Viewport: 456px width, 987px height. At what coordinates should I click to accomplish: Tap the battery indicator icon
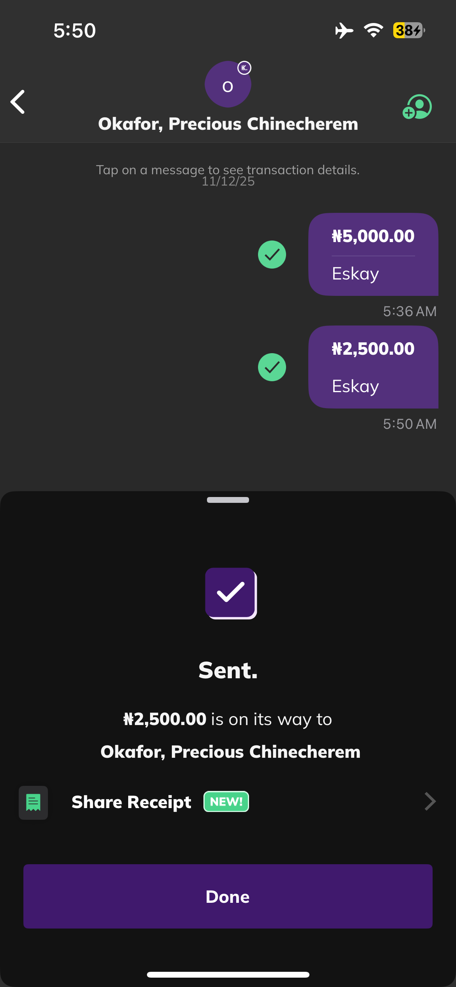tap(408, 30)
